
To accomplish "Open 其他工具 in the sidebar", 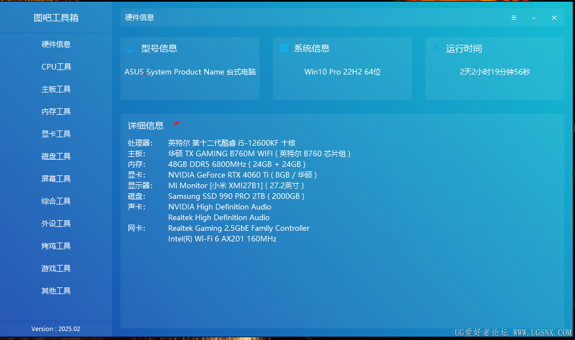I will [56, 291].
